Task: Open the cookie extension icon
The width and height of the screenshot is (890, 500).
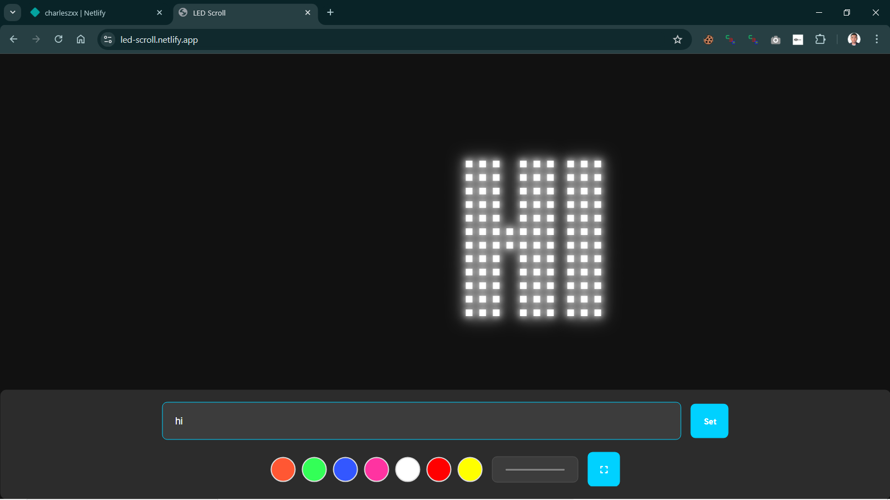Action: pos(708,39)
